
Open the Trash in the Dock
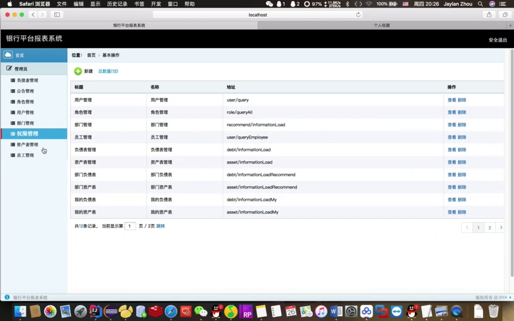pyautogui.click(x=493, y=311)
